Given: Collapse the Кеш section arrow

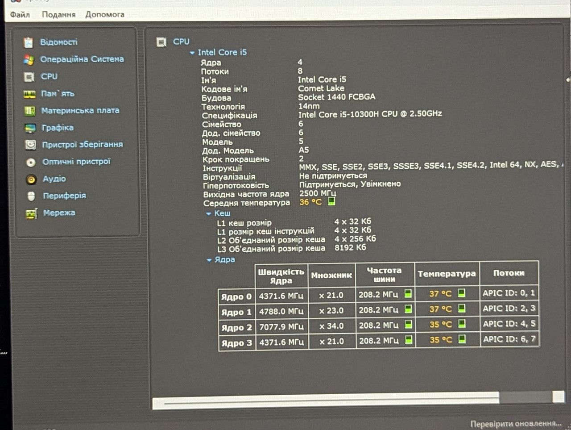Looking at the screenshot, I should (x=208, y=214).
